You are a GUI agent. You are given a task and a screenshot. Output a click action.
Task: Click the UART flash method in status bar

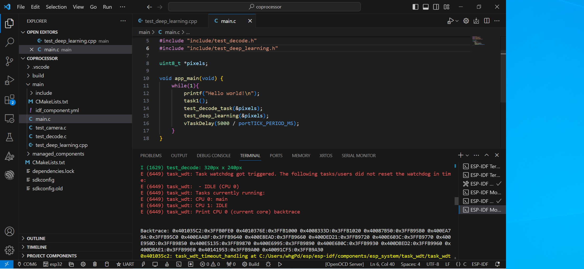(x=125, y=264)
